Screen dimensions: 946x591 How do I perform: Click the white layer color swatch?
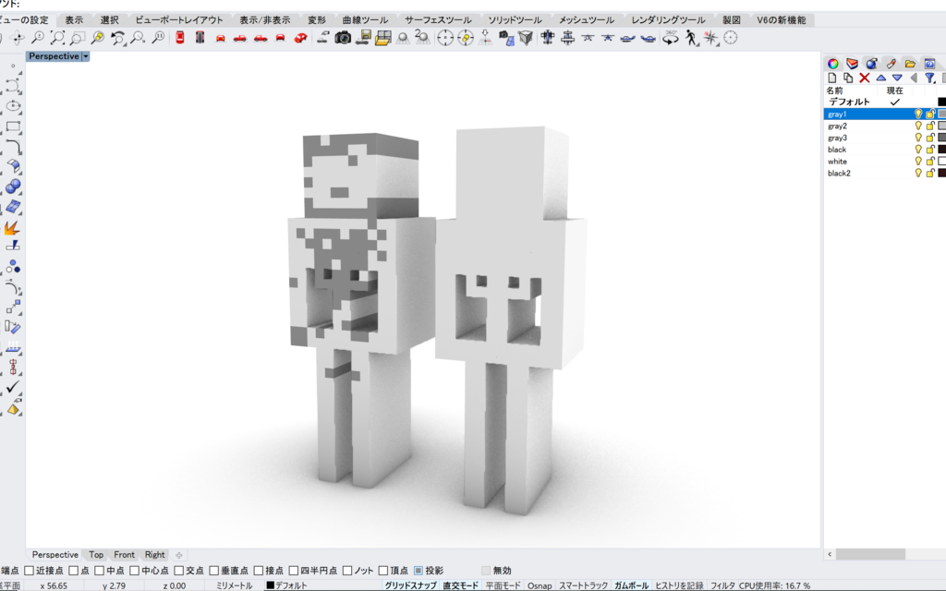(941, 161)
